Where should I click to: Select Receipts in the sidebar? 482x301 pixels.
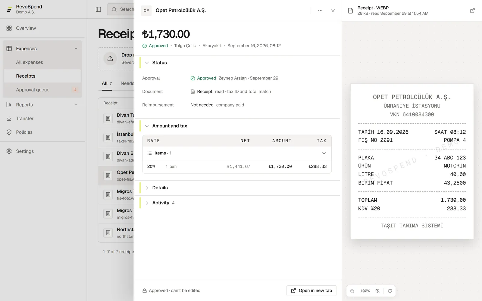[x=42, y=76]
